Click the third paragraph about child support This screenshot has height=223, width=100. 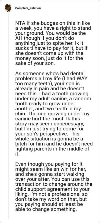(54, 187)
